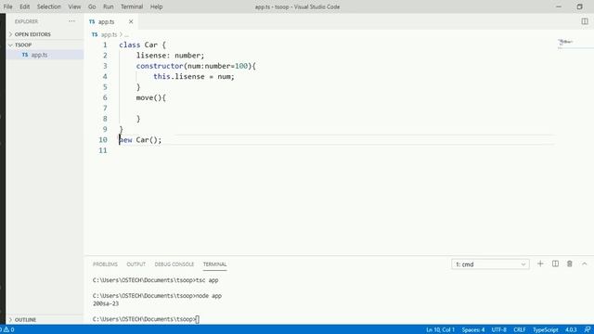
Task: Click the 'constructor' keyword on line 3
Action: coord(160,66)
